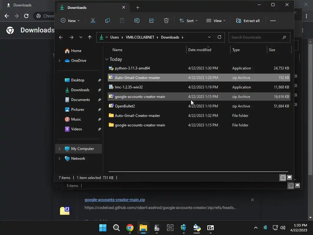Open recent locations dropdown arrow
This screenshot has width=313, height=235.
point(81,37)
